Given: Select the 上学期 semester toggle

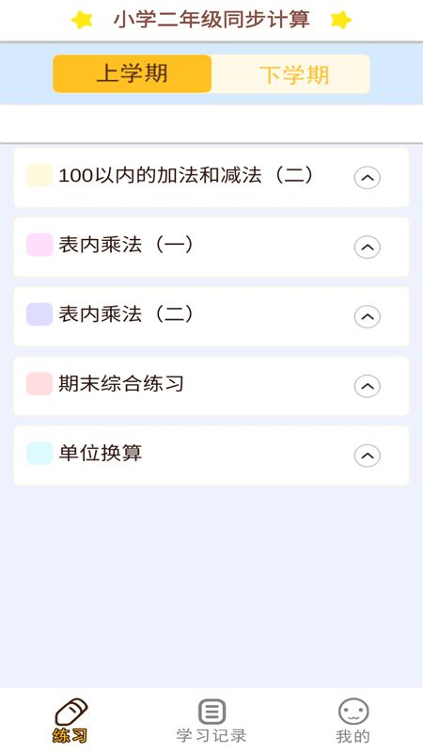Looking at the screenshot, I should [x=132, y=73].
